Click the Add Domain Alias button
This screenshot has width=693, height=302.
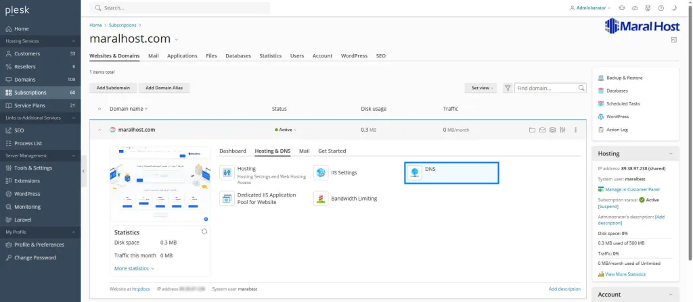164,88
